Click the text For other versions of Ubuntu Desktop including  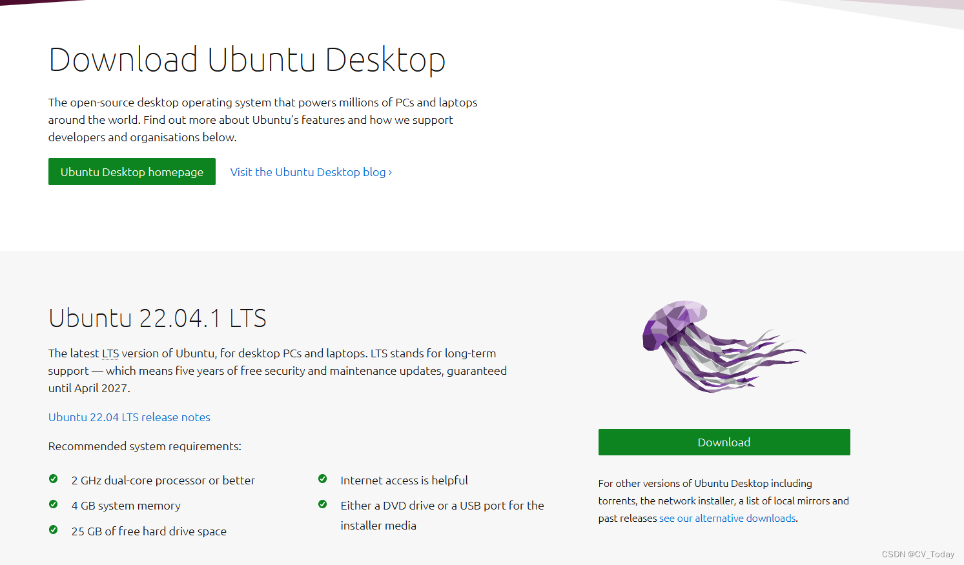coord(705,483)
